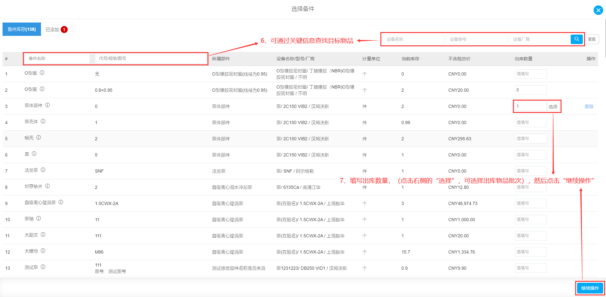The width and height of the screenshot is (606, 297).
Task: Click 出库数量 input showing 0 in row 2
Action: (531, 90)
